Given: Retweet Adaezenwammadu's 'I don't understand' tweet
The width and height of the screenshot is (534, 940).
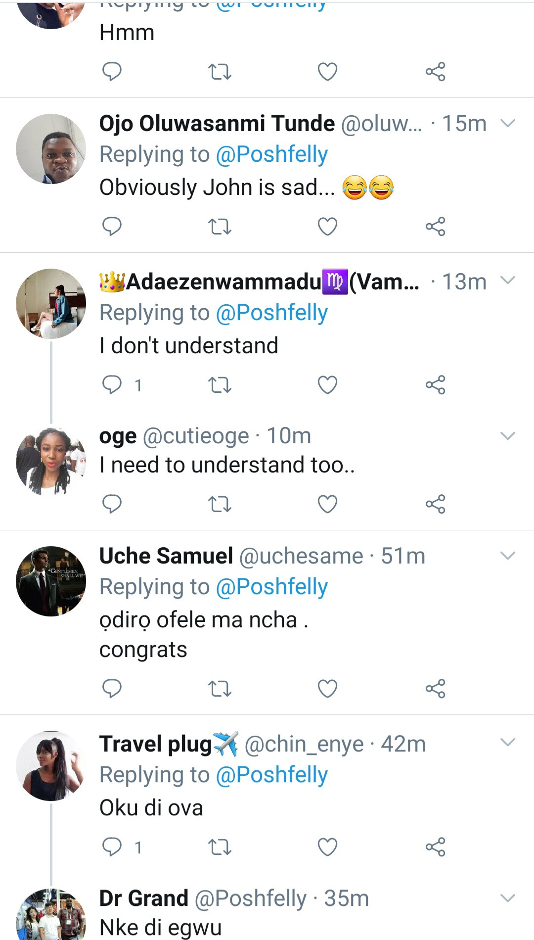Looking at the screenshot, I should [x=220, y=385].
